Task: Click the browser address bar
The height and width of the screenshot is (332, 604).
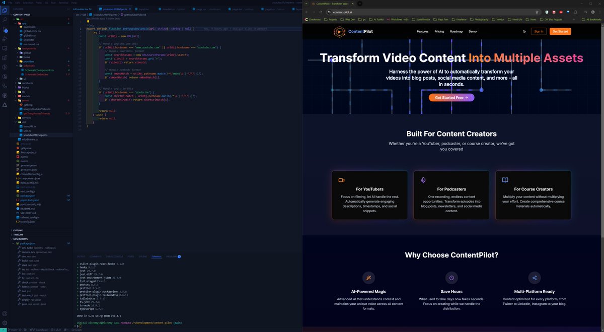Action: point(433,12)
